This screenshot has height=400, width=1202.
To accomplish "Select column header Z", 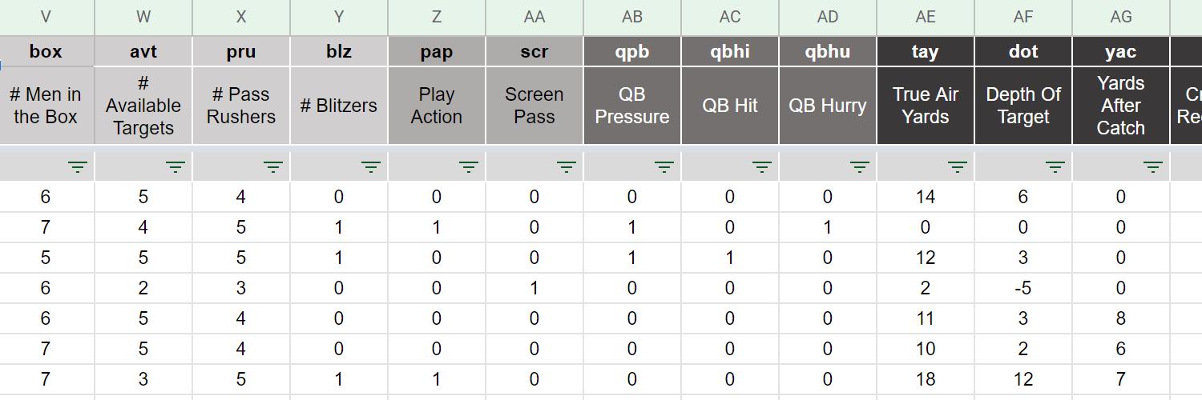I will click(x=437, y=17).
